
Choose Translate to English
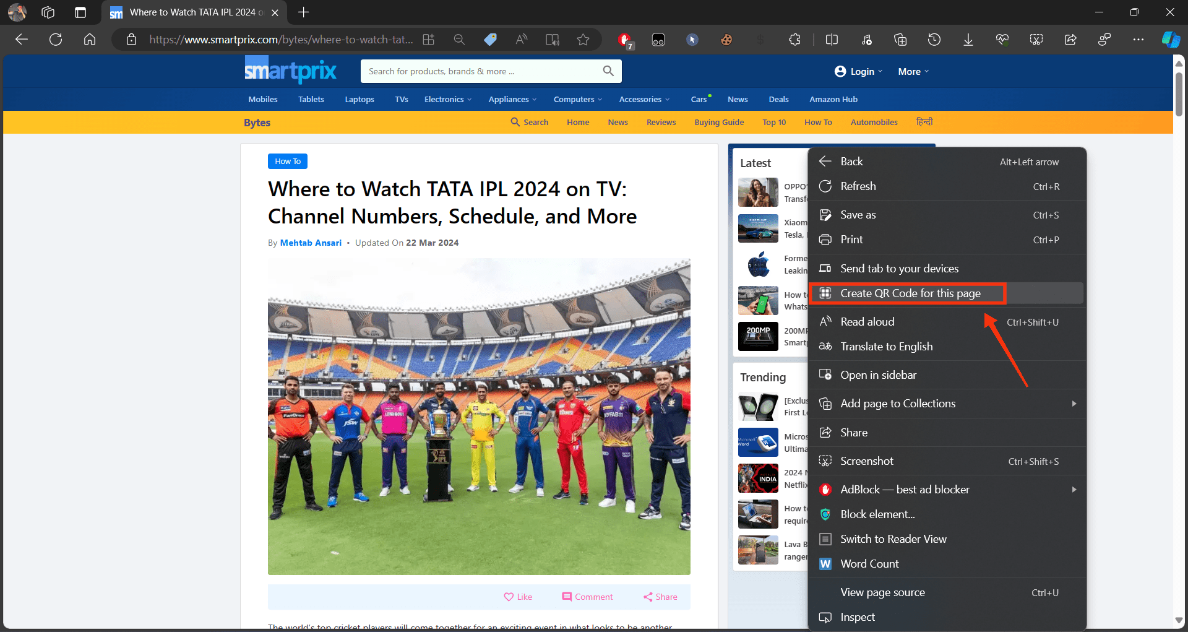pyautogui.click(x=947, y=347)
